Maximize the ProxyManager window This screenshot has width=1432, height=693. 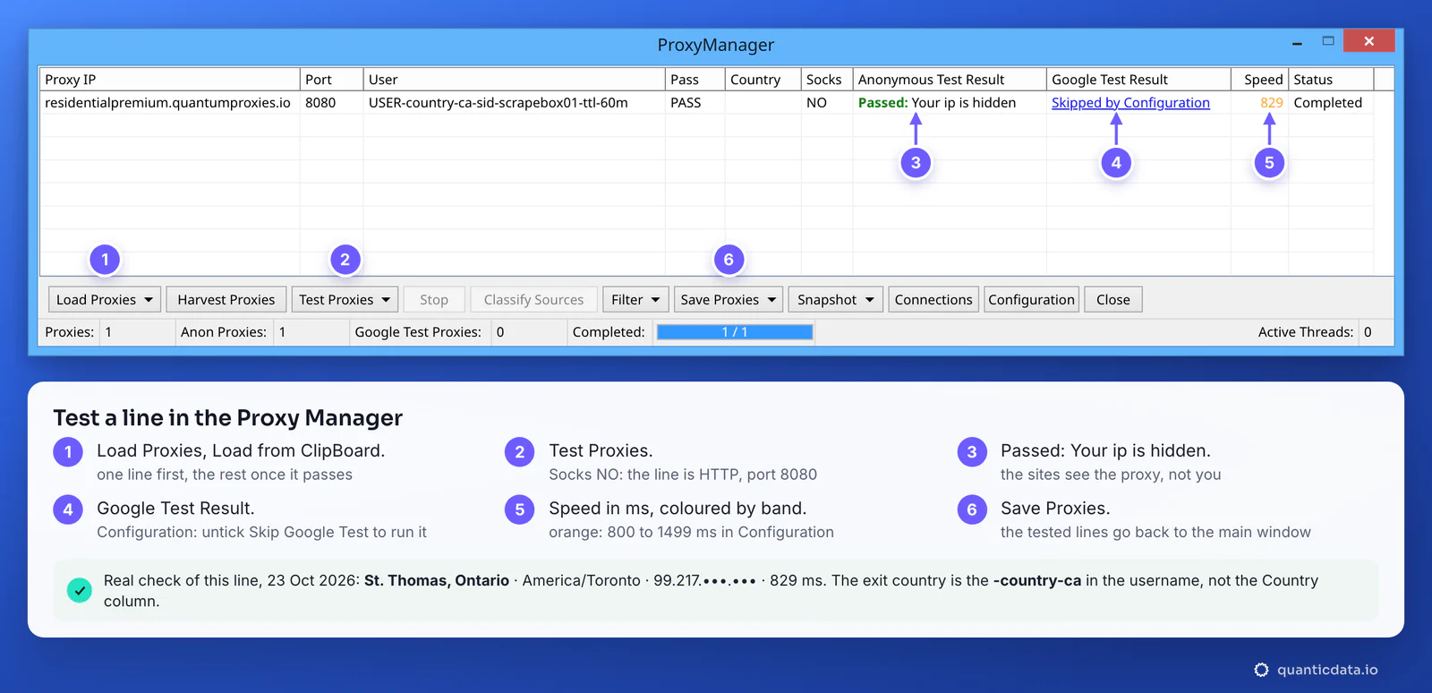1328,41
